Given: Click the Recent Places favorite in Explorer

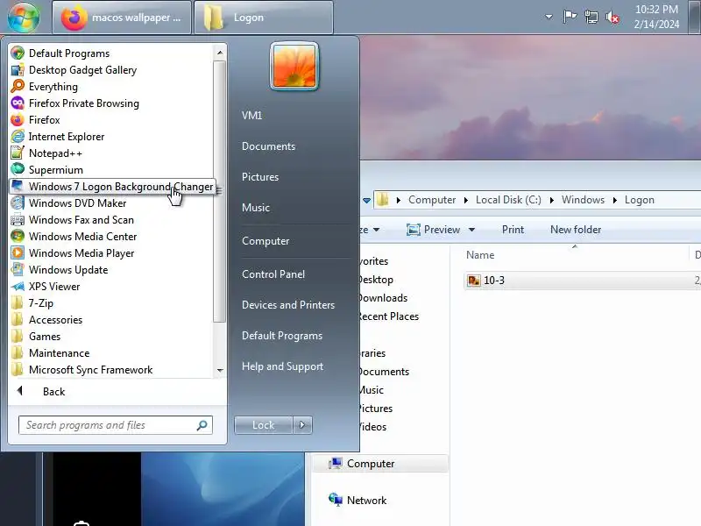Looking at the screenshot, I should pos(389,316).
